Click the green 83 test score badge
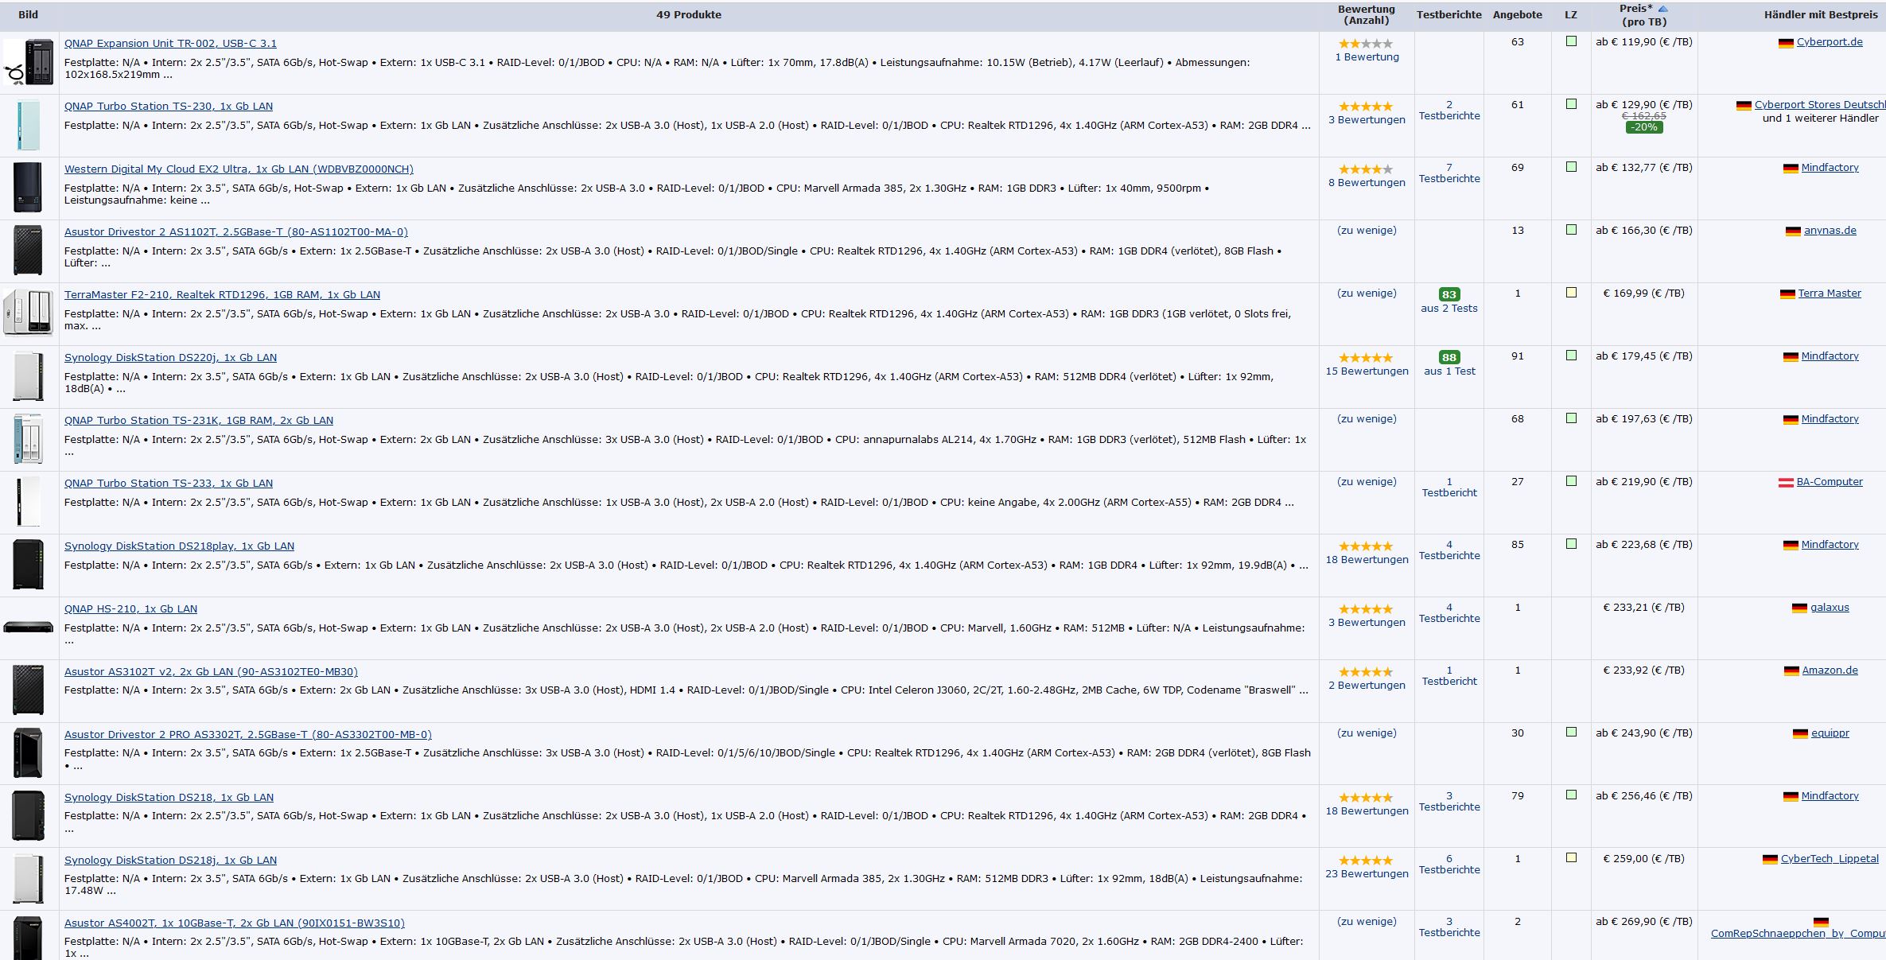The image size is (1886, 960). click(1449, 294)
